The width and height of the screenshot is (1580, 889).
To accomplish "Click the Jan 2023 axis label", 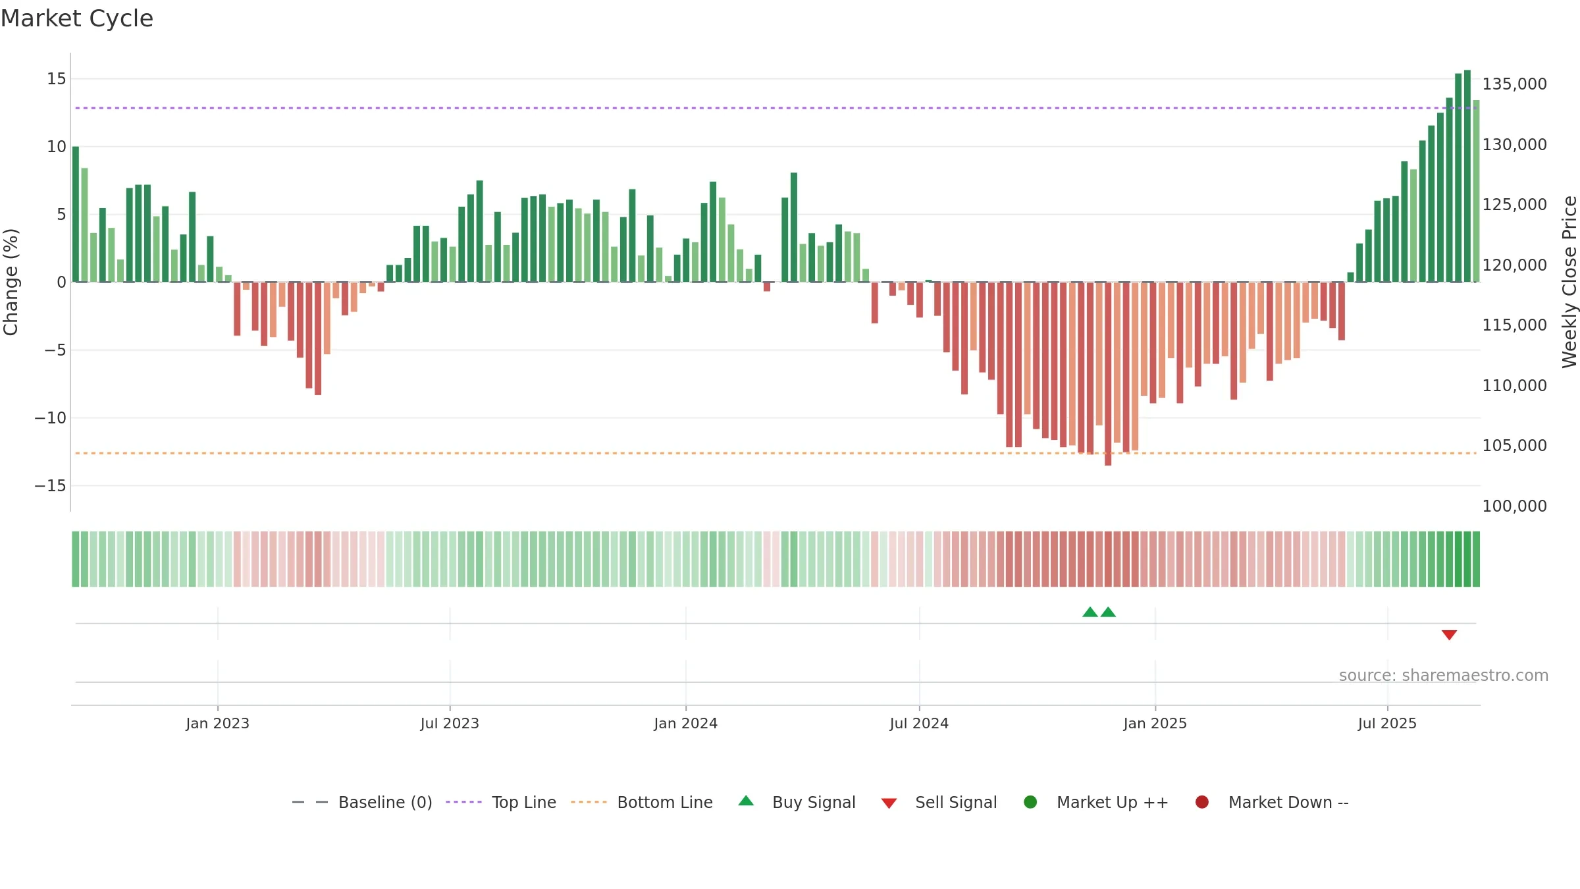I will [x=218, y=724].
